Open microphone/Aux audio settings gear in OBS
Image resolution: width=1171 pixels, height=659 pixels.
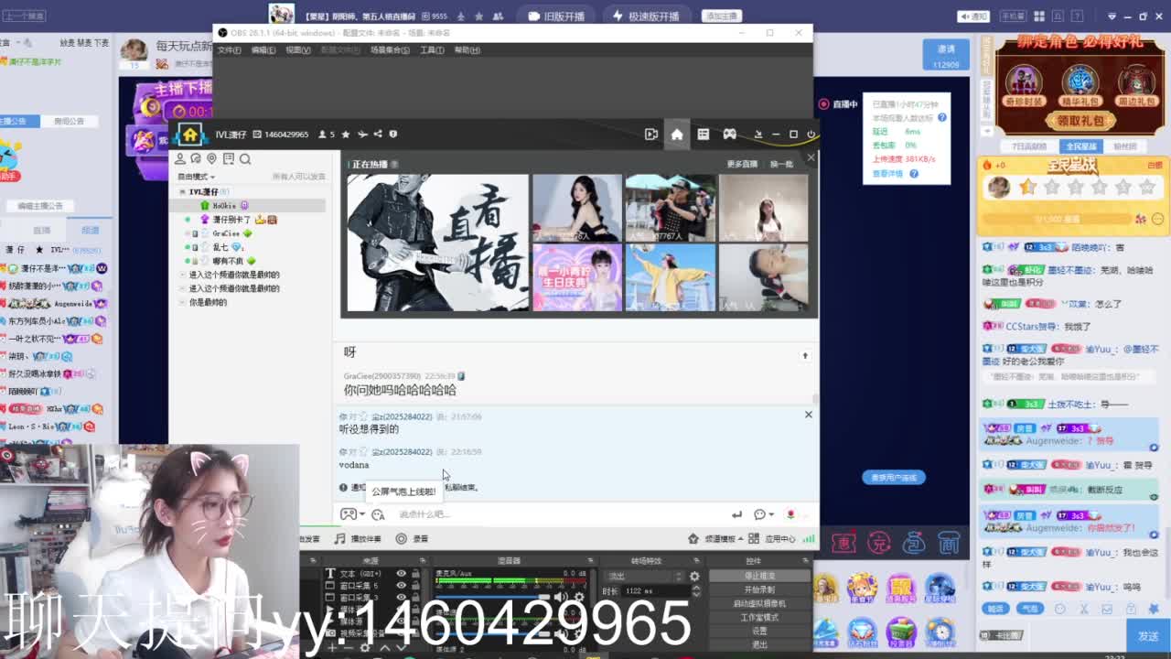578,598
